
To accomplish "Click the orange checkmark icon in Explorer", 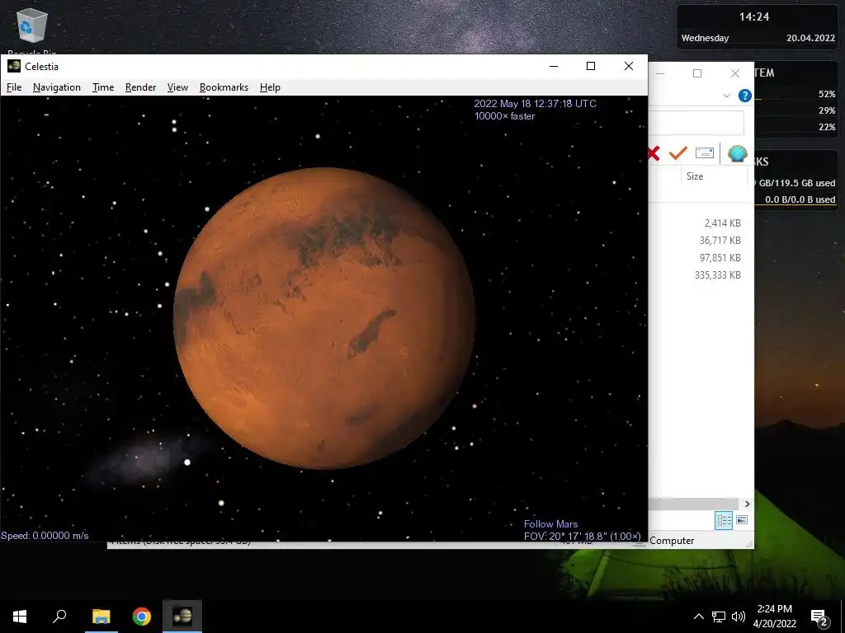I will coord(678,153).
